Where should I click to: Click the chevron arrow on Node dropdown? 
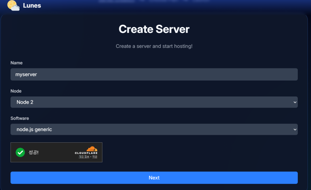click(x=295, y=102)
